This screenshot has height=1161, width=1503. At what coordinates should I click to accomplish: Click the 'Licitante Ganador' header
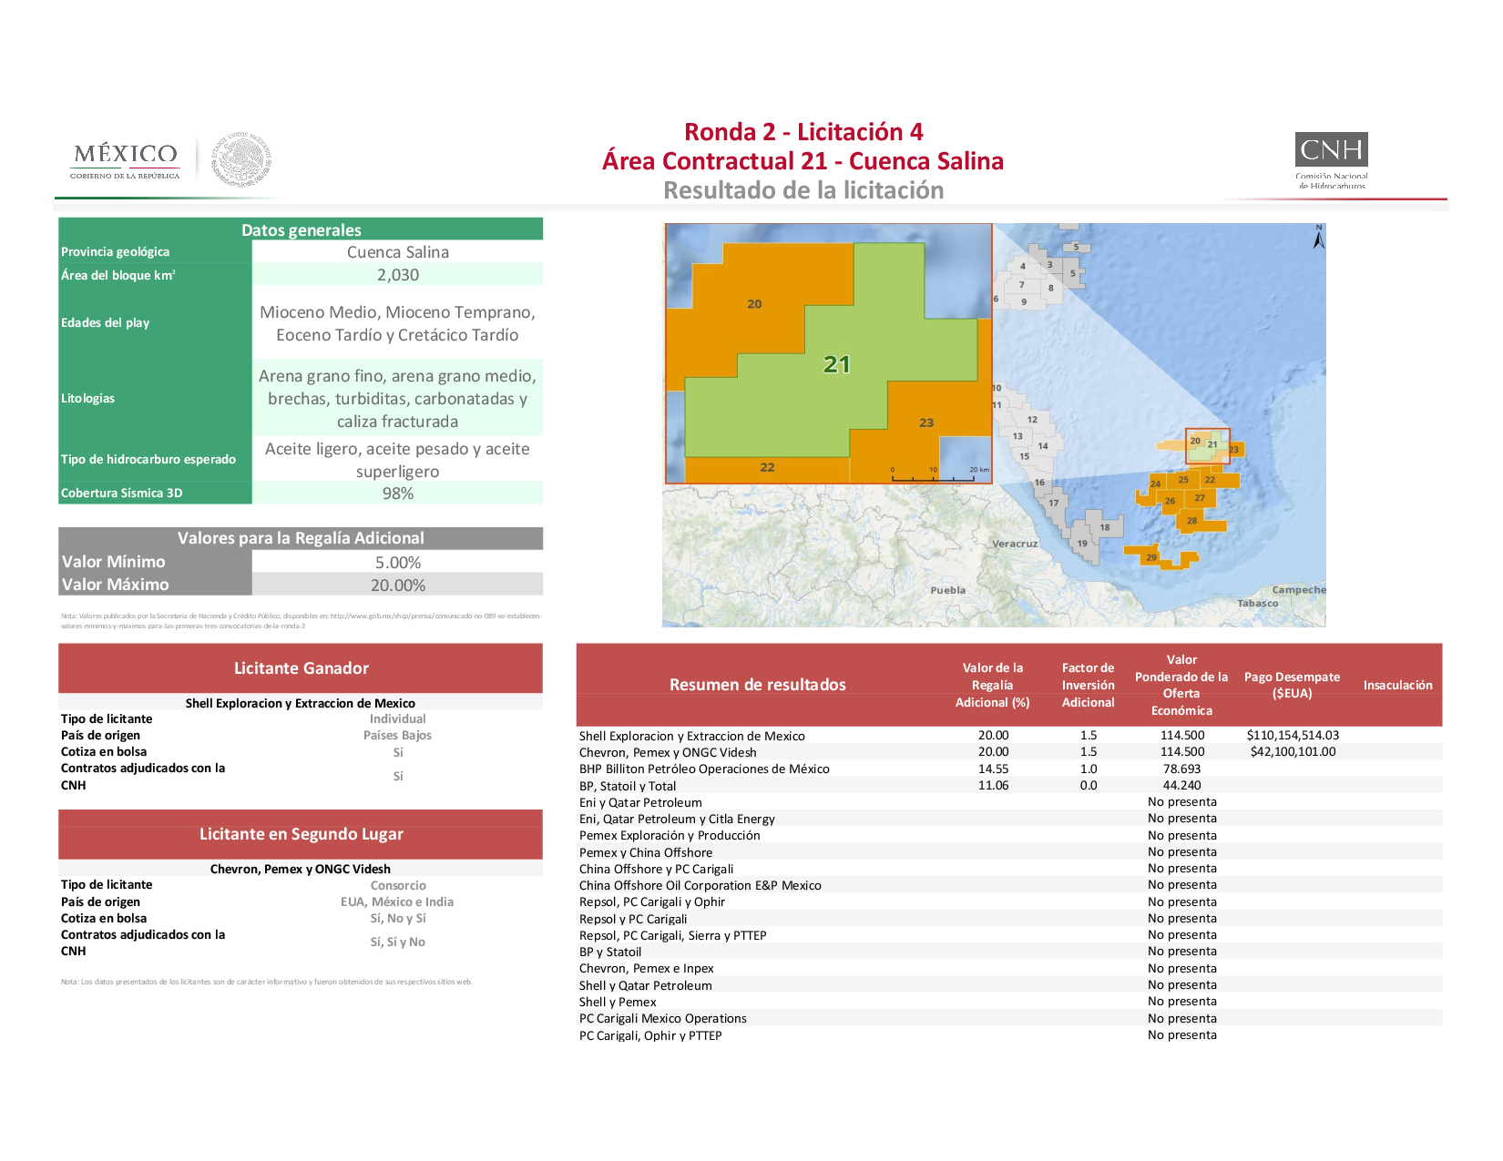coord(301,668)
